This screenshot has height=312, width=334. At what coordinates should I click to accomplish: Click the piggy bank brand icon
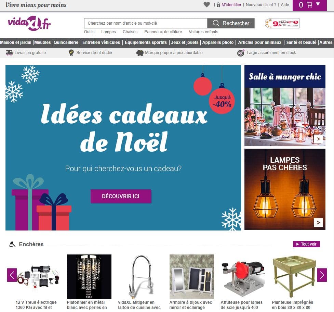[x=140, y=53]
